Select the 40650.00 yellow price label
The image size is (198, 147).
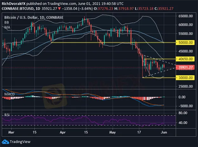click(185, 59)
